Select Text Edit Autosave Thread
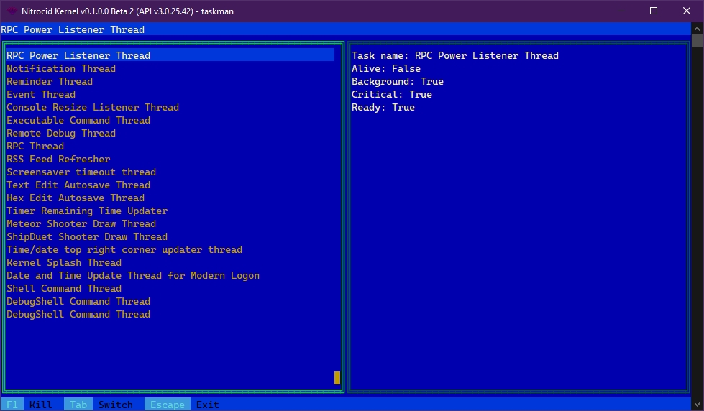The image size is (704, 411). coord(78,185)
